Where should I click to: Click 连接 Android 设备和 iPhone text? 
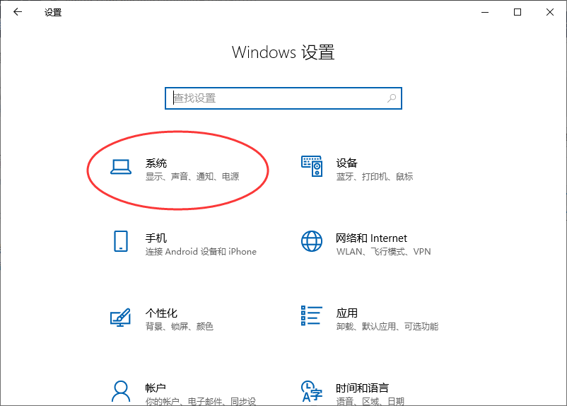click(201, 252)
